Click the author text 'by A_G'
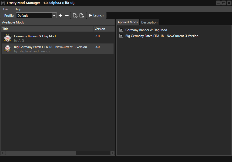232x162 pixels. 19,40
